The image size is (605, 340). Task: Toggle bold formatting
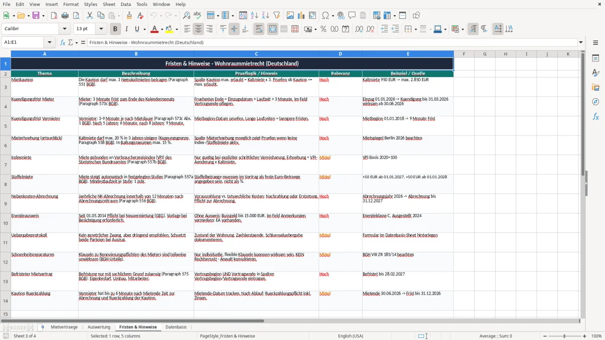pos(115,29)
